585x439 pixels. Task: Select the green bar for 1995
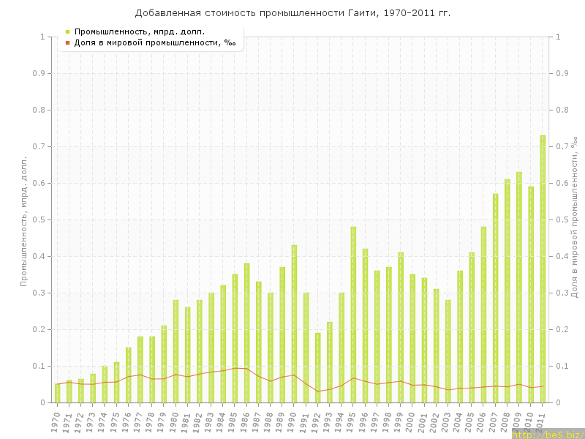(353, 315)
